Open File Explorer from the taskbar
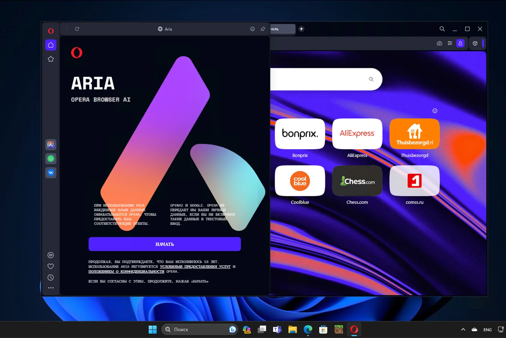Screen dimensions: 506x338 [x=293, y=330]
